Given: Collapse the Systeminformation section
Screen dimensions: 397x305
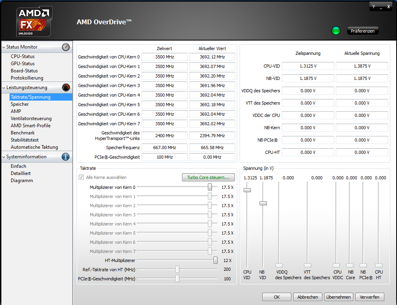Looking at the screenshot, I should pos(4,157).
